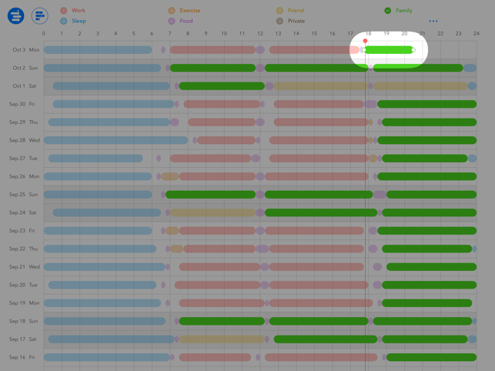Select the highlighted Family bar on Oct 3
Image resolution: width=495 pixels, height=371 pixels.
388,50
